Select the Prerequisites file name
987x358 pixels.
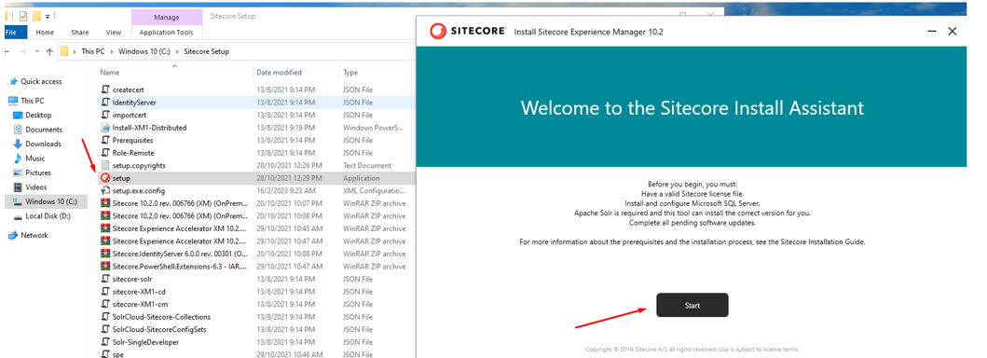[132, 140]
